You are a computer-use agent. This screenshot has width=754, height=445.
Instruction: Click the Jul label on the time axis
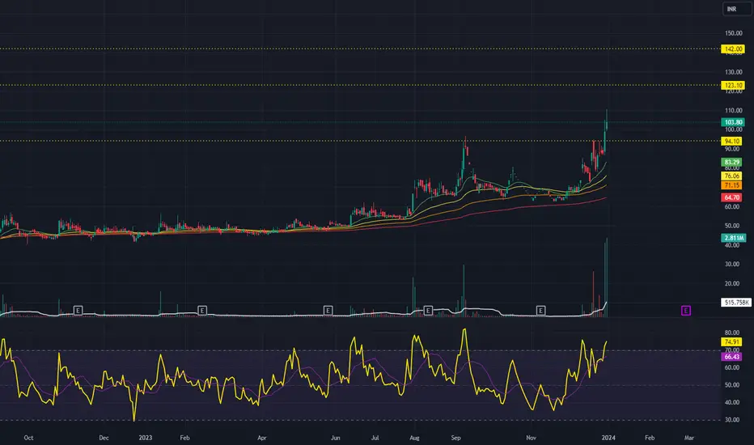(375, 438)
